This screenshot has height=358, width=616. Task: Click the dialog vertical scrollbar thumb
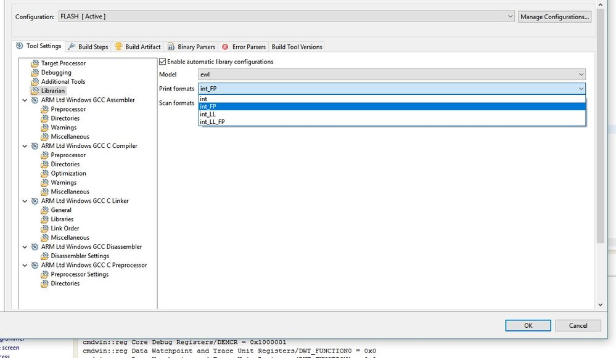[601, 126]
